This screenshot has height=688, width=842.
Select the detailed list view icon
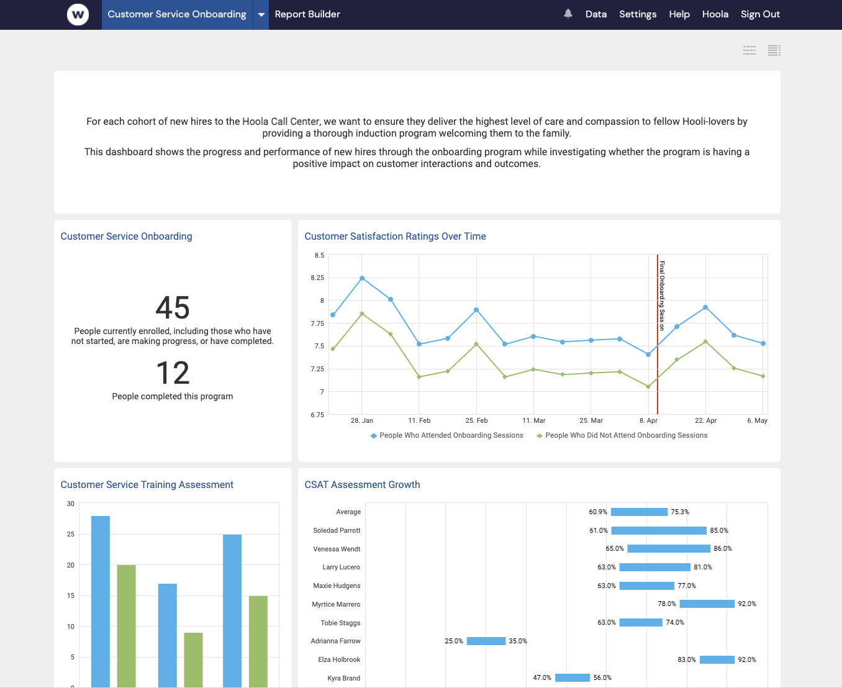(x=774, y=50)
